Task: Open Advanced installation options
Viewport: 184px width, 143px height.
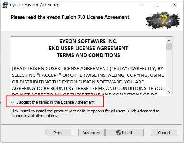Action: tap(91, 133)
